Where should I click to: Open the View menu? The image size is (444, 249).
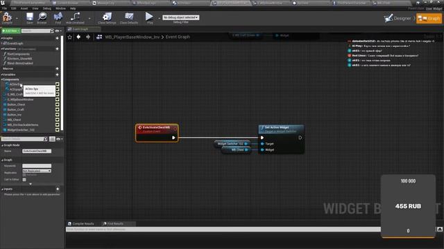coord(35,8)
